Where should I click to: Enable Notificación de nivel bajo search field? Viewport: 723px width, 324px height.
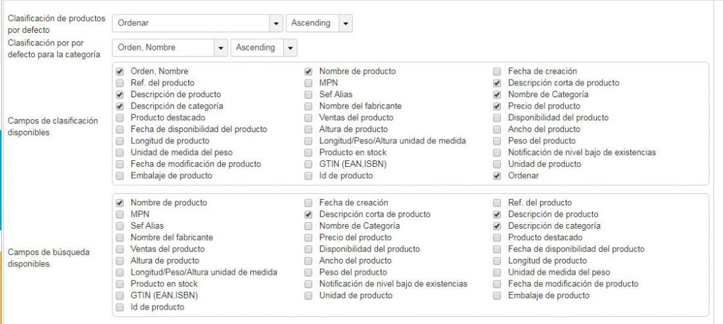click(x=308, y=284)
